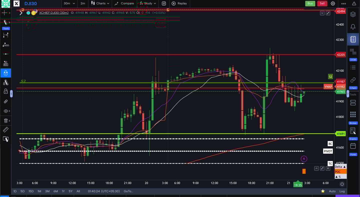Open chart settings gear in top bar

pyautogui.click(x=333, y=3)
